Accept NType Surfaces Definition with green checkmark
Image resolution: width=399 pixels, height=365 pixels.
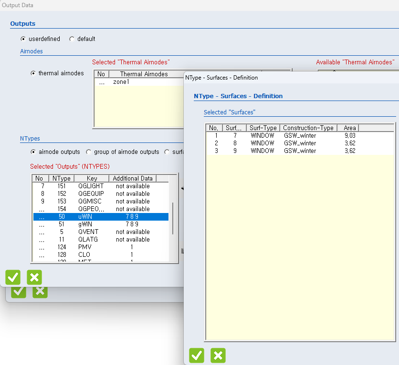pos(197,355)
